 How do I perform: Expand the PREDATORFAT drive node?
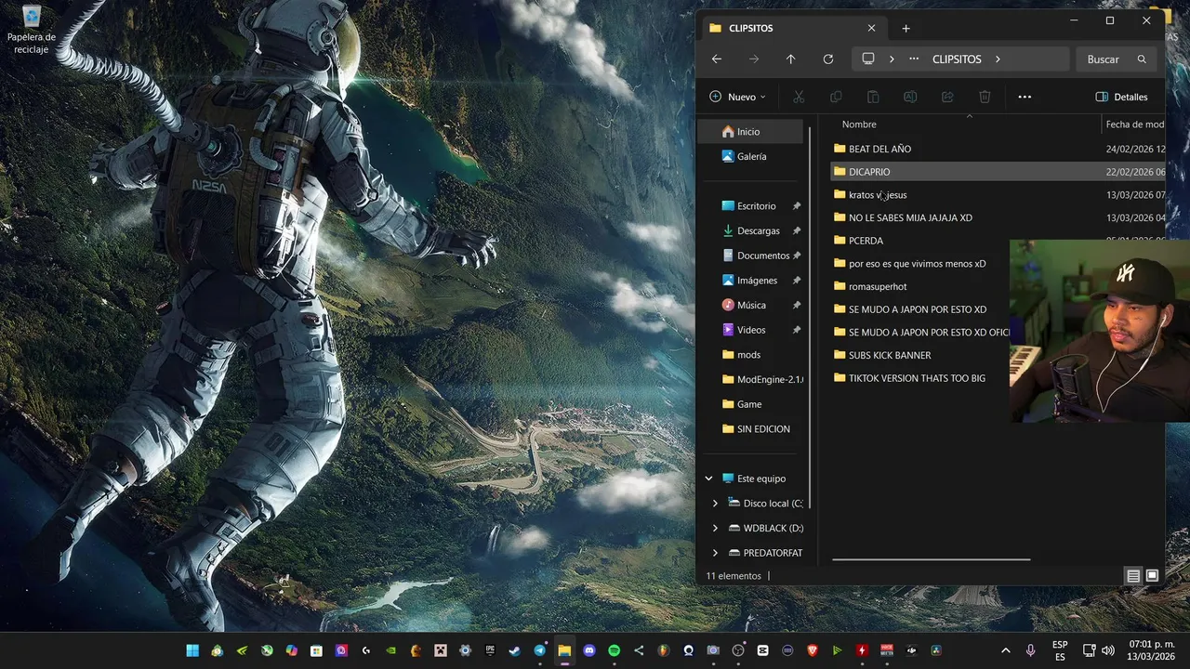715,553
